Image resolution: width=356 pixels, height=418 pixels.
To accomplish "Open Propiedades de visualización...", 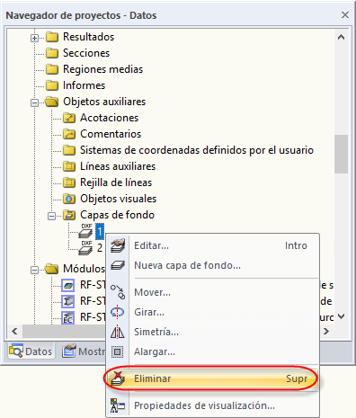I will 212,405.
